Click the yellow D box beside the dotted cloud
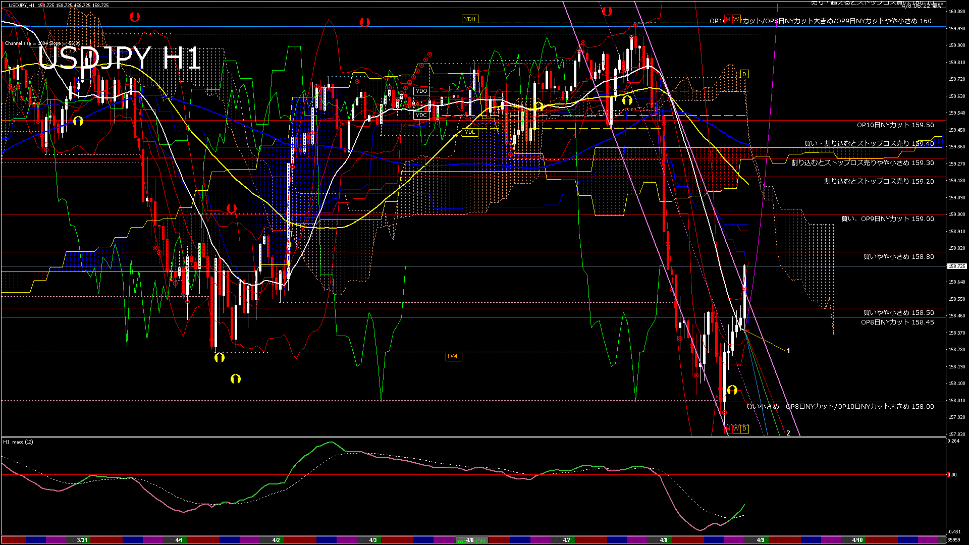 tap(744, 74)
